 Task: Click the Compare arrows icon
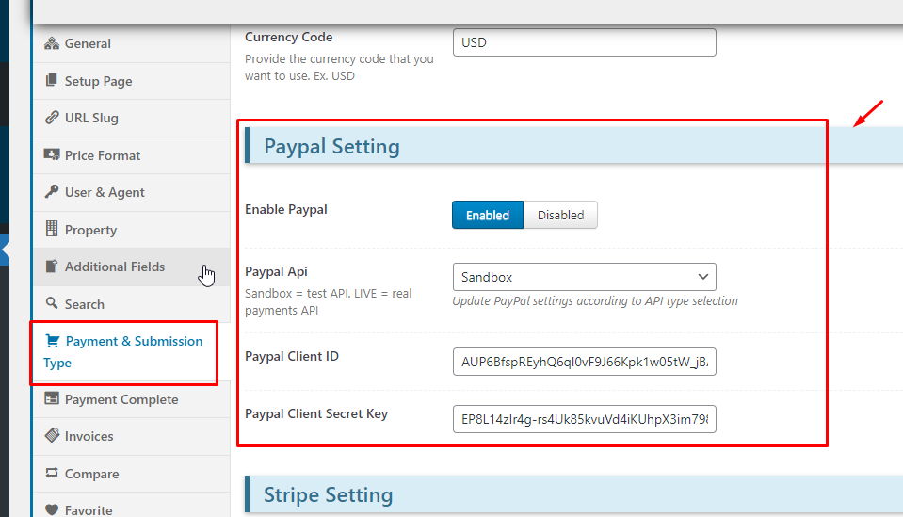coord(52,473)
